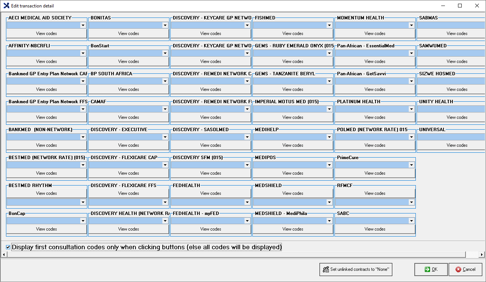The height and width of the screenshot is (282, 486).
Task: Cancel the Edit transaction detail dialog
Action: [465, 269]
